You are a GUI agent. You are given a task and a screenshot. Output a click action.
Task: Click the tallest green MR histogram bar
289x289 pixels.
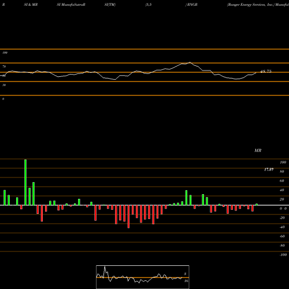(x=25, y=182)
